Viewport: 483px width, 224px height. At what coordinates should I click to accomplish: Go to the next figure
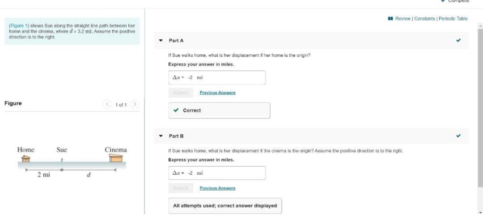coord(135,105)
